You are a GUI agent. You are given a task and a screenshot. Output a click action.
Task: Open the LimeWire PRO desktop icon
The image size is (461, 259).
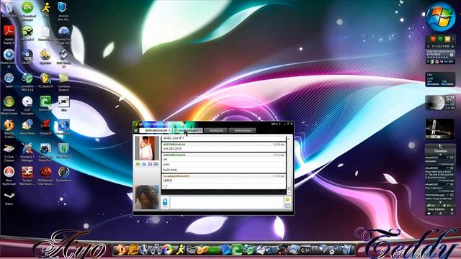click(27, 82)
